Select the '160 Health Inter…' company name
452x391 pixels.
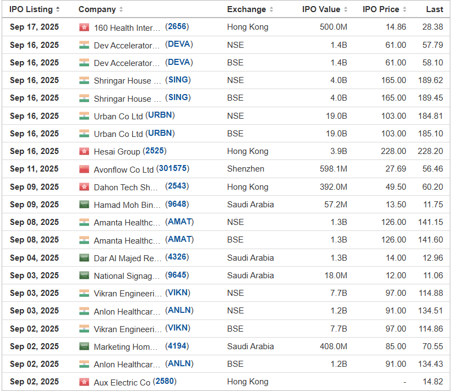(x=127, y=28)
